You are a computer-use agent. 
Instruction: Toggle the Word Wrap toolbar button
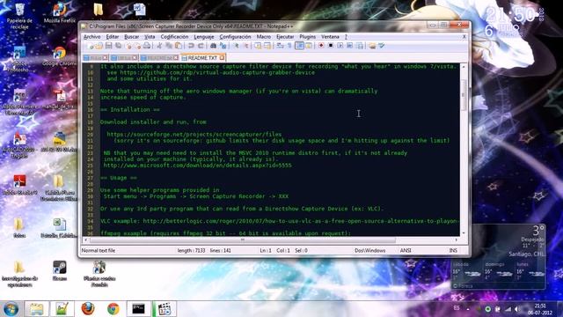click(x=281, y=46)
